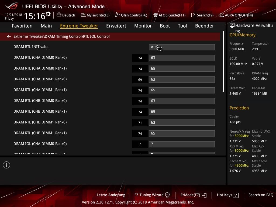Click the CPU/Memory heading
Screen dimensions: 276x207
(x=243, y=35)
